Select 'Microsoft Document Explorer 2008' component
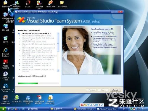The width and height of the screenshot is (148, 111). click(x=37, y=36)
